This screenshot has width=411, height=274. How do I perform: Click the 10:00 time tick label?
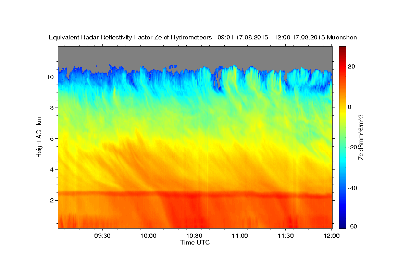(148, 236)
